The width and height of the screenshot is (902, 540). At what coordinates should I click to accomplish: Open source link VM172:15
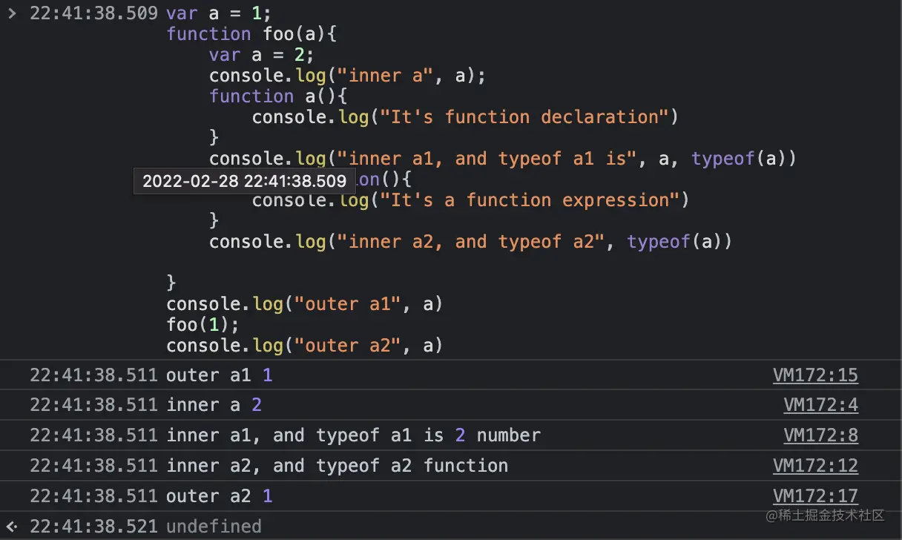pyautogui.click(x=815, y=375)
